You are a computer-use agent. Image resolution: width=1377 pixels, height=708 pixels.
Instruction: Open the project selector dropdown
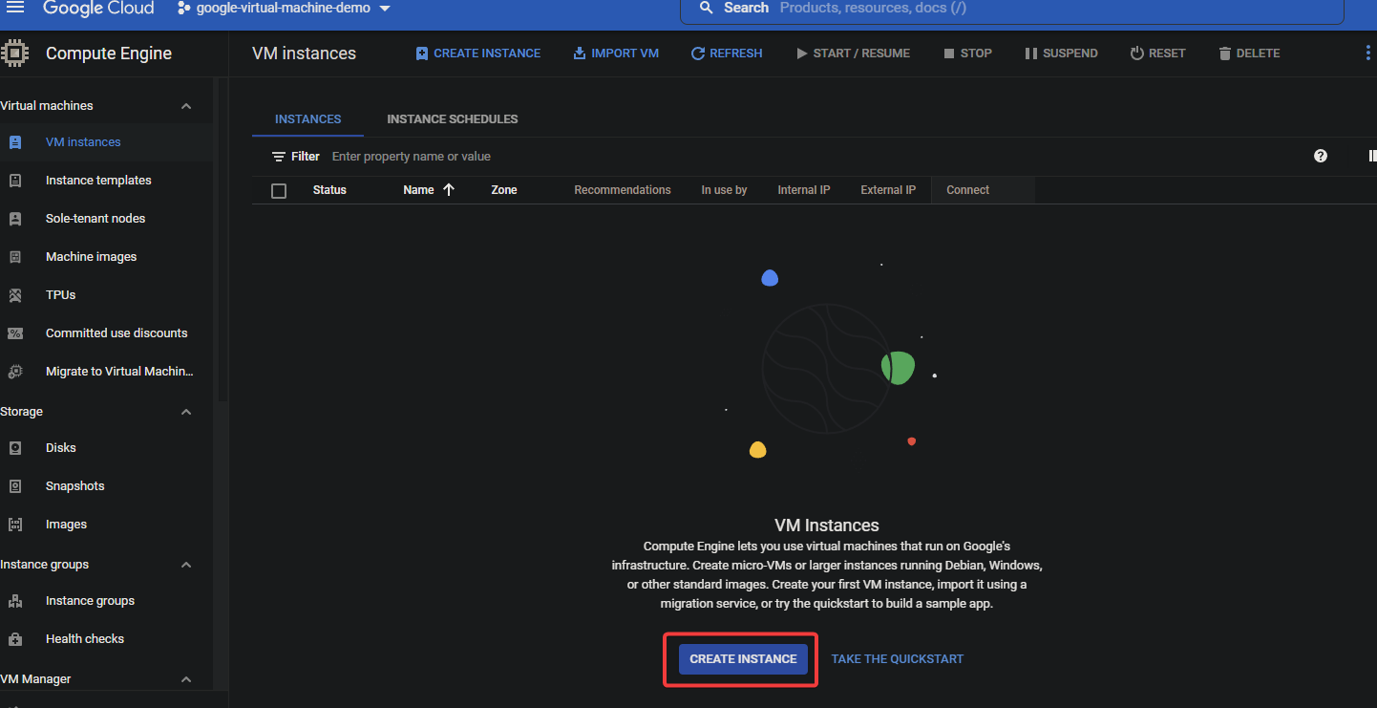(x=284, y=8)
